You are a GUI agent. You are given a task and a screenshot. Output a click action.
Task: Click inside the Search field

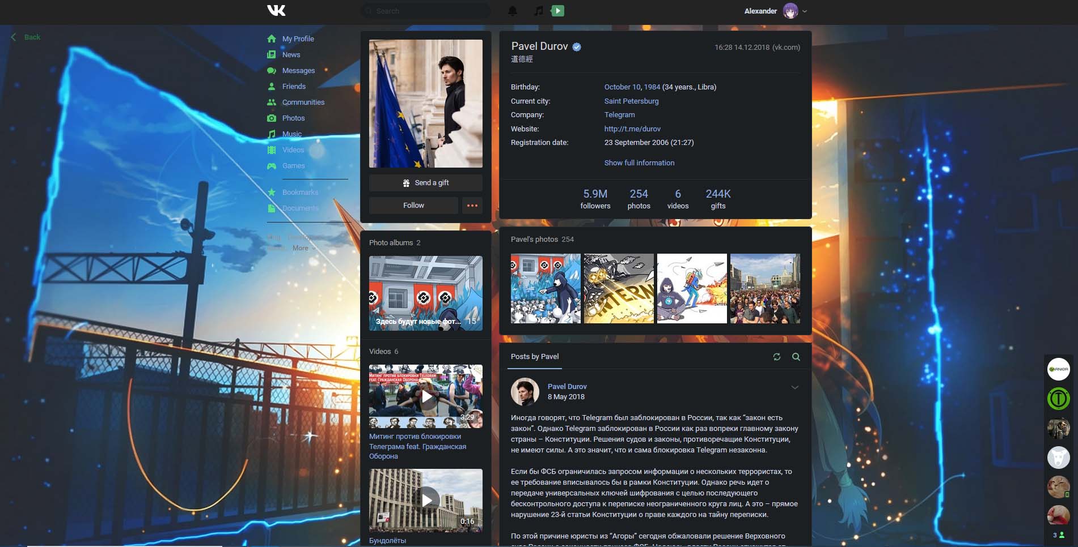(425, 11)
